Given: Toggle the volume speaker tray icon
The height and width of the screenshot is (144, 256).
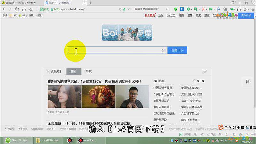Looking at the screenshot, I should [x=226, y=140].
